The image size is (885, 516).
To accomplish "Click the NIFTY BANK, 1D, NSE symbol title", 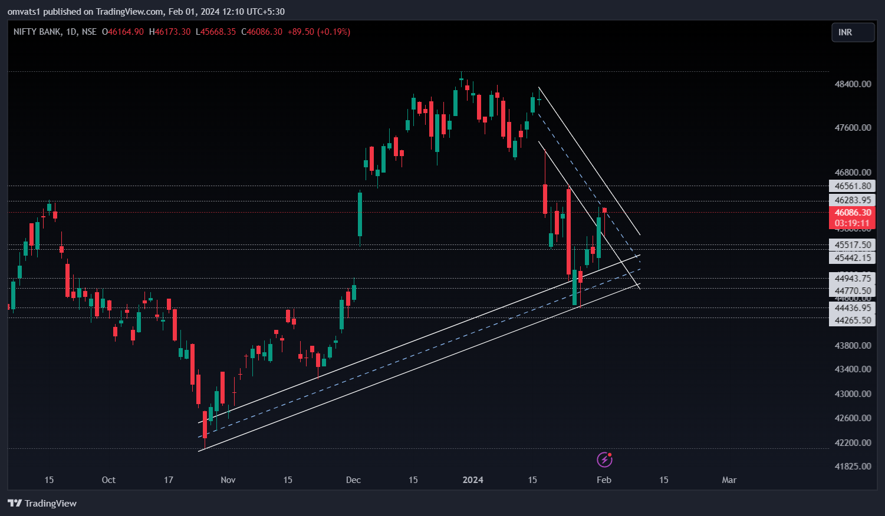I will point(55,32).
